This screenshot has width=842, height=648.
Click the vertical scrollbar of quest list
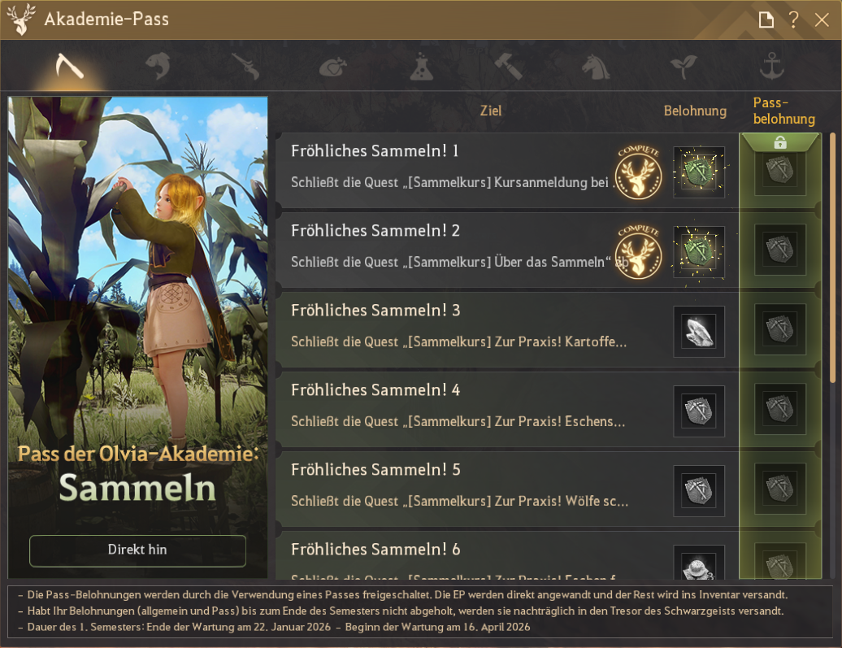coord(832,258)
